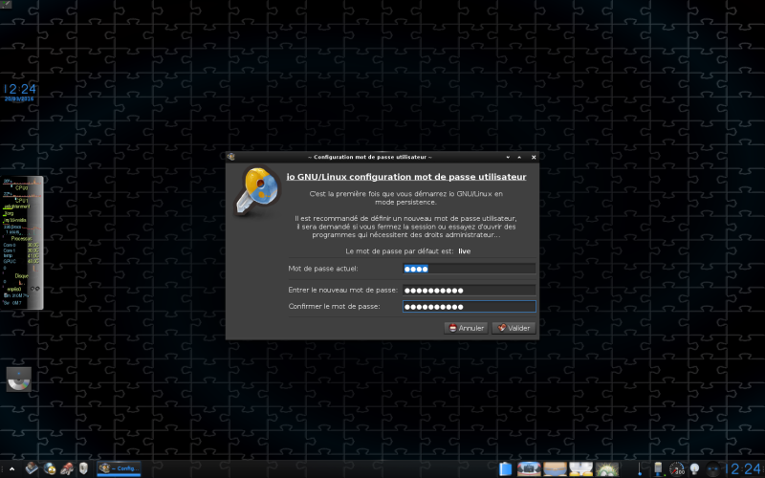
Task: Click the red rocket launcher in taskbar
Action: tap(66, 468)
